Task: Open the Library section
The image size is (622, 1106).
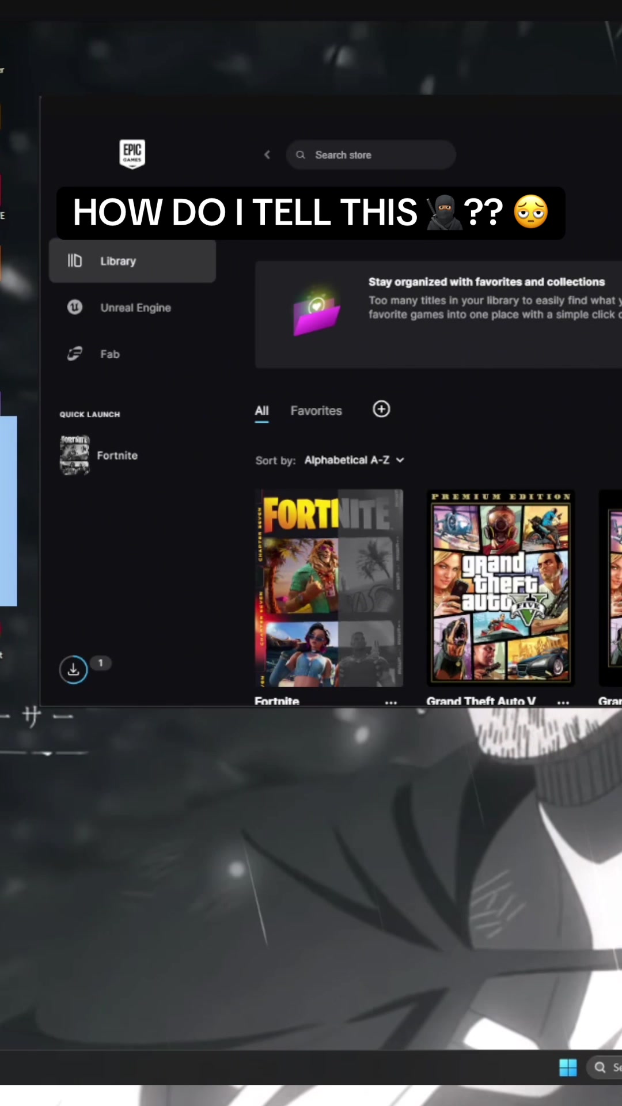Action: (132, 261)
